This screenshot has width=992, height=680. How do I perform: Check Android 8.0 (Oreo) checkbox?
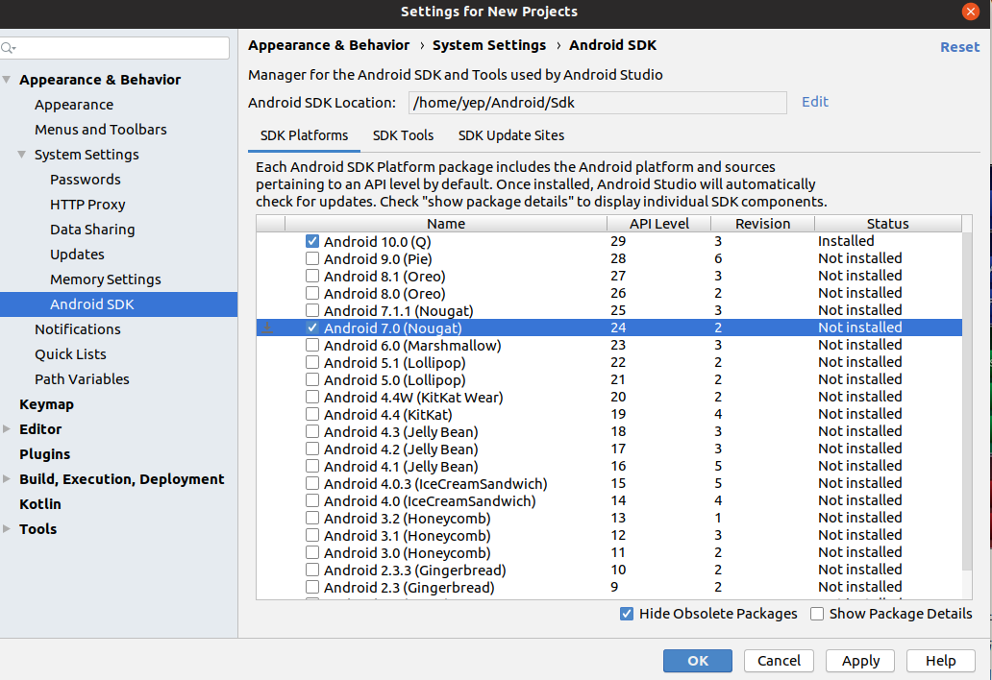(x=311, y=293)
